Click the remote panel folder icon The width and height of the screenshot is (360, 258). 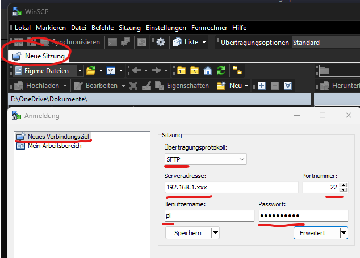click(325, 71)
